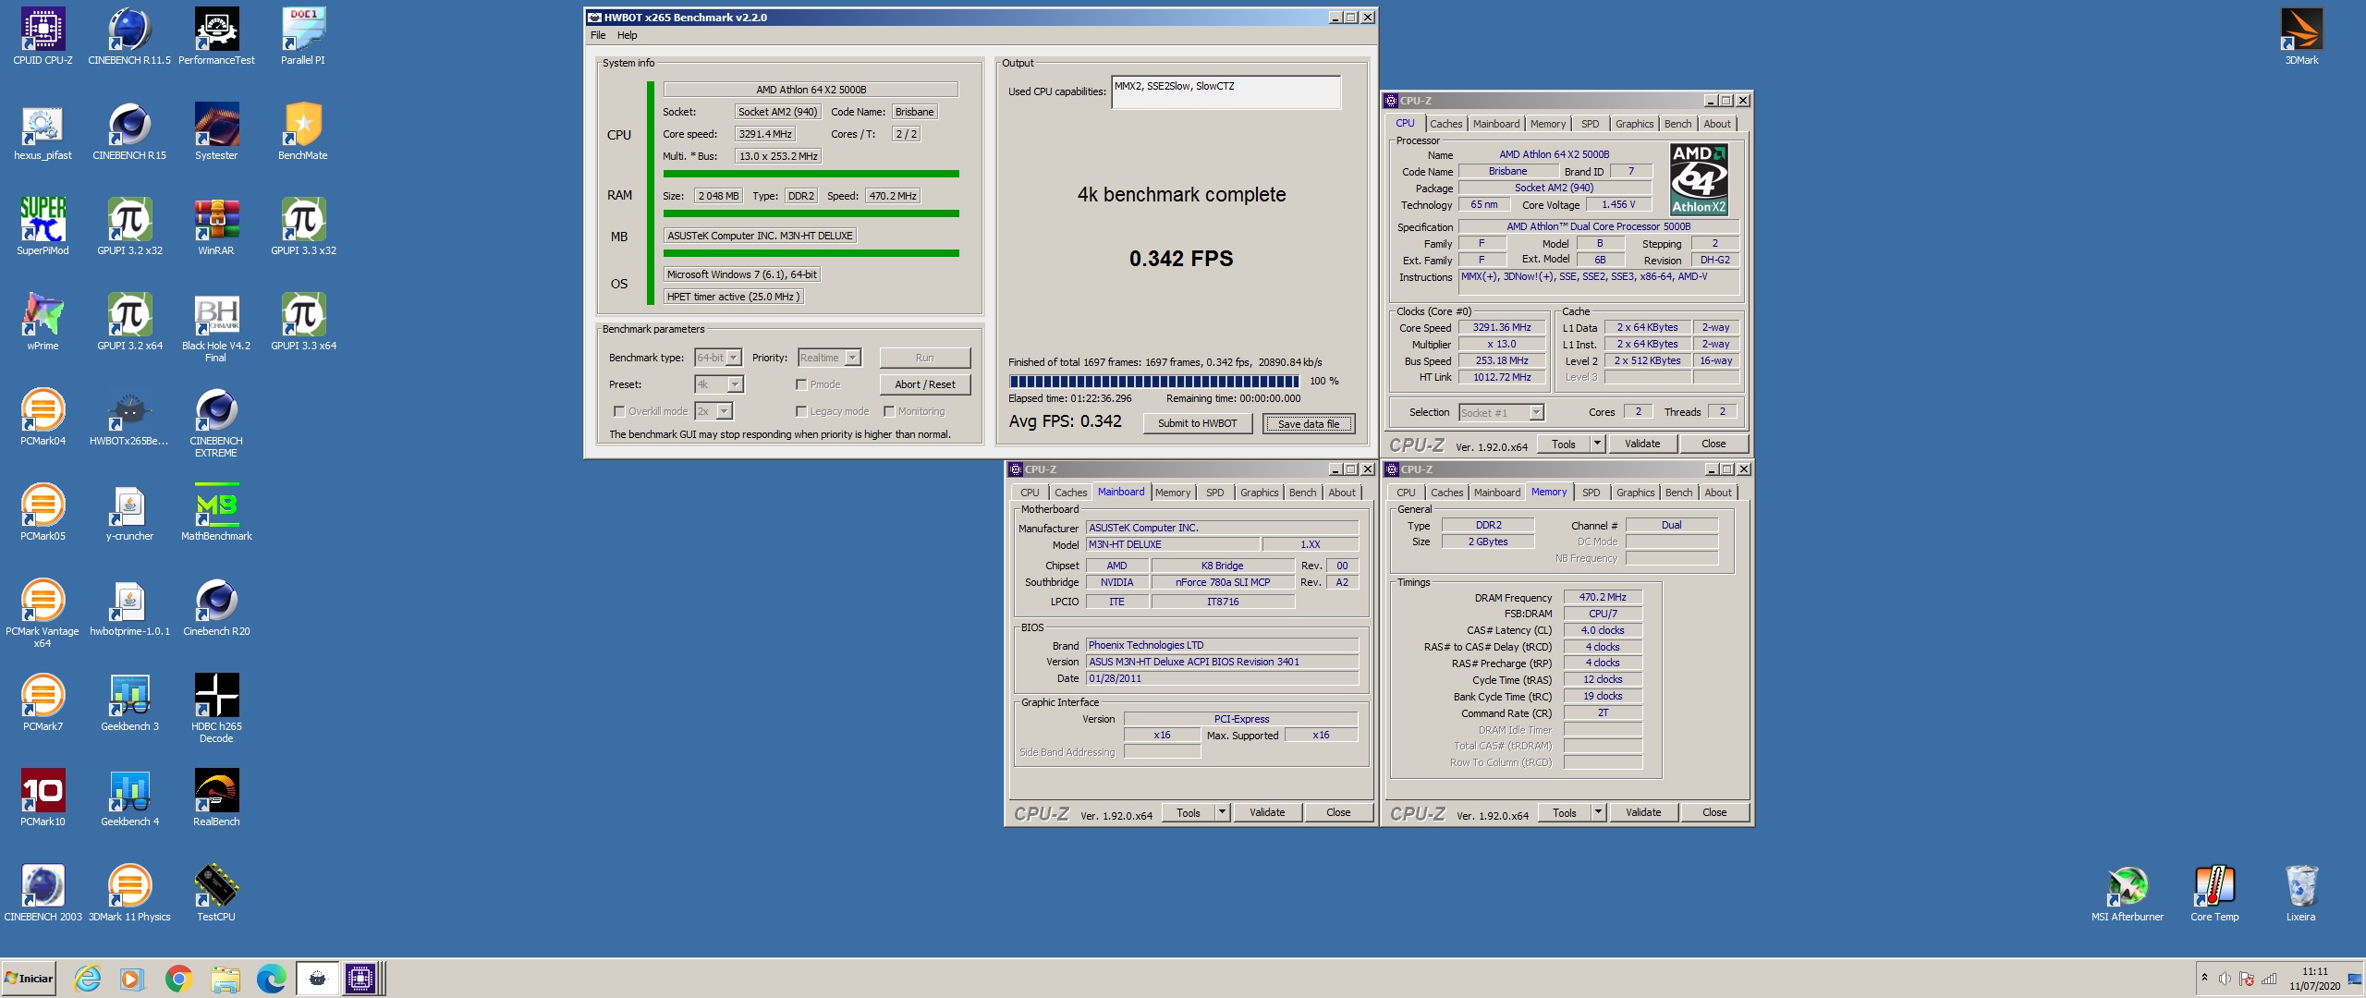Open Lixeira recycle bin
The width and height of the screenshot is (2366, 998).
[x=2301, y=893]
